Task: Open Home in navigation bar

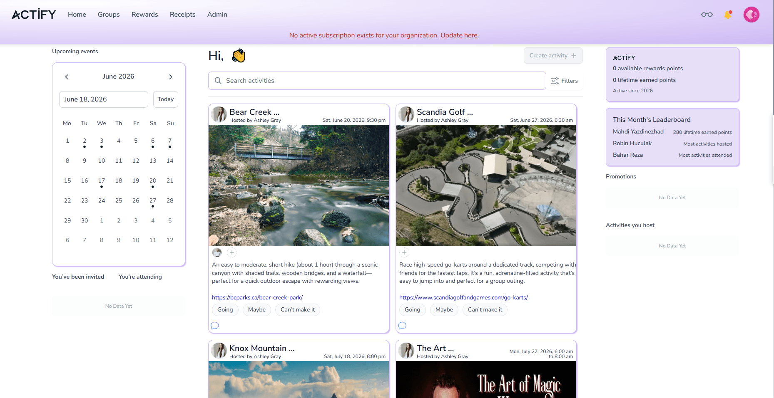Action: click(77, 15)
